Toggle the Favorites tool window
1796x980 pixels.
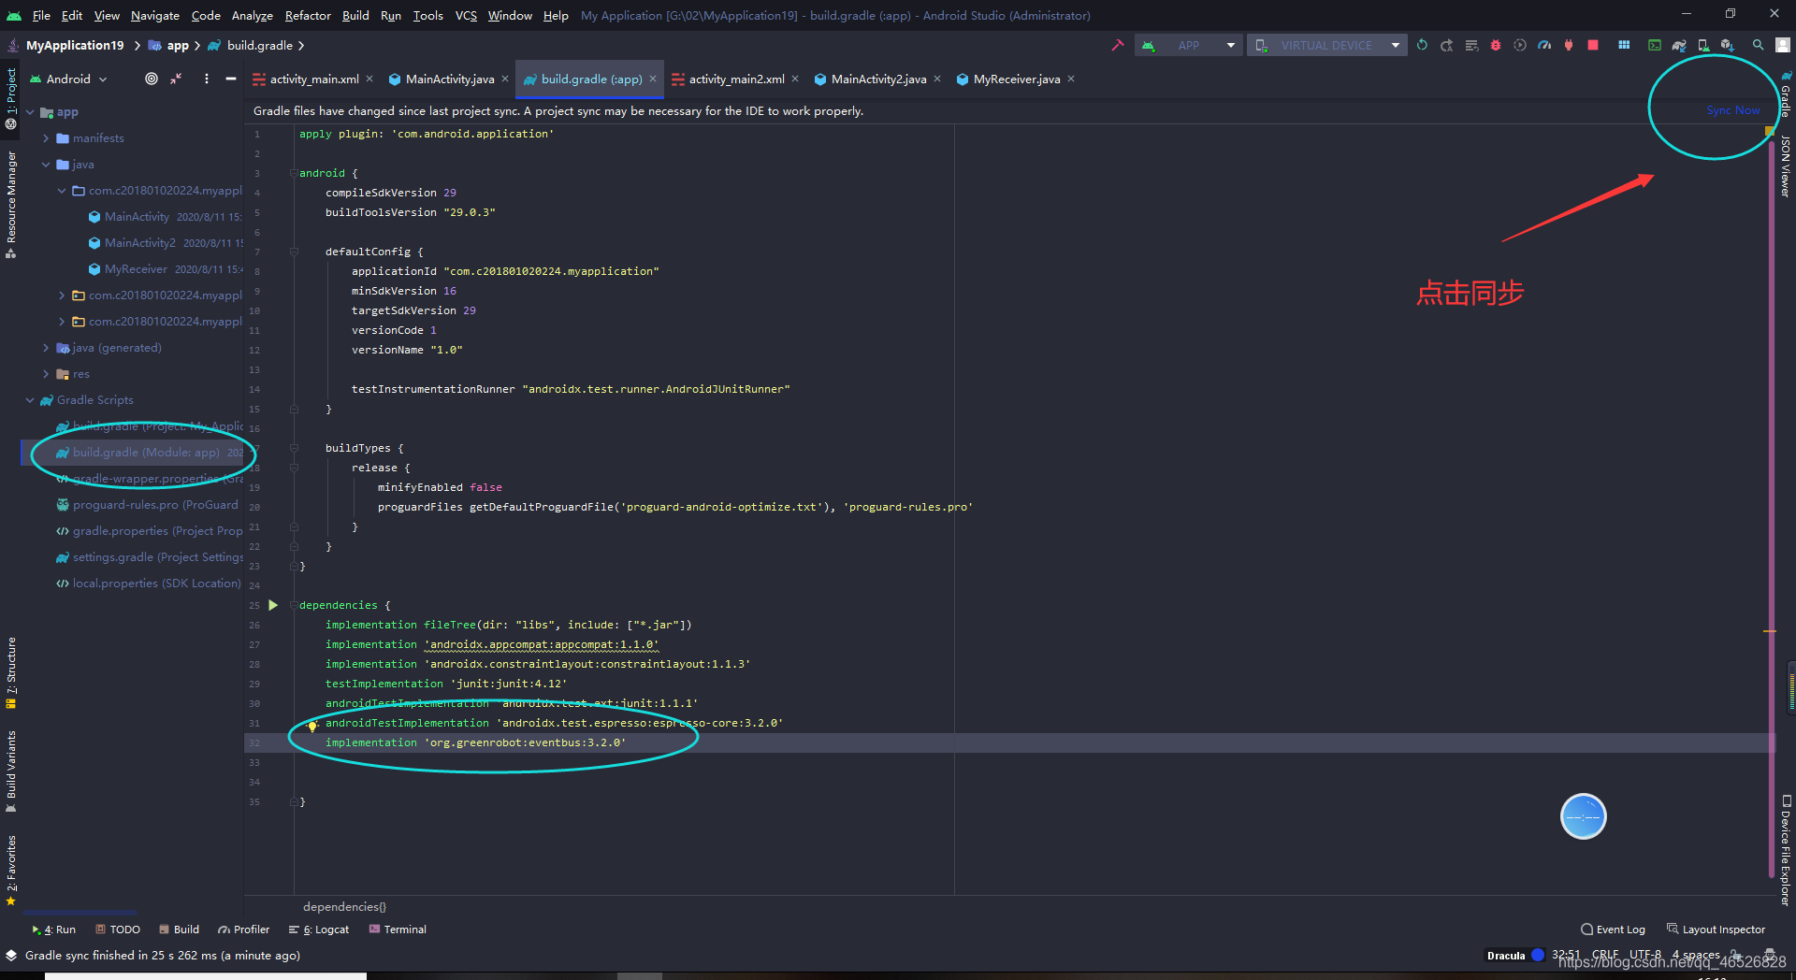pos(11,871)
